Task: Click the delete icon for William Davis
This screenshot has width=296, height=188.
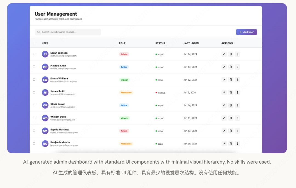Action: point(230,118)
